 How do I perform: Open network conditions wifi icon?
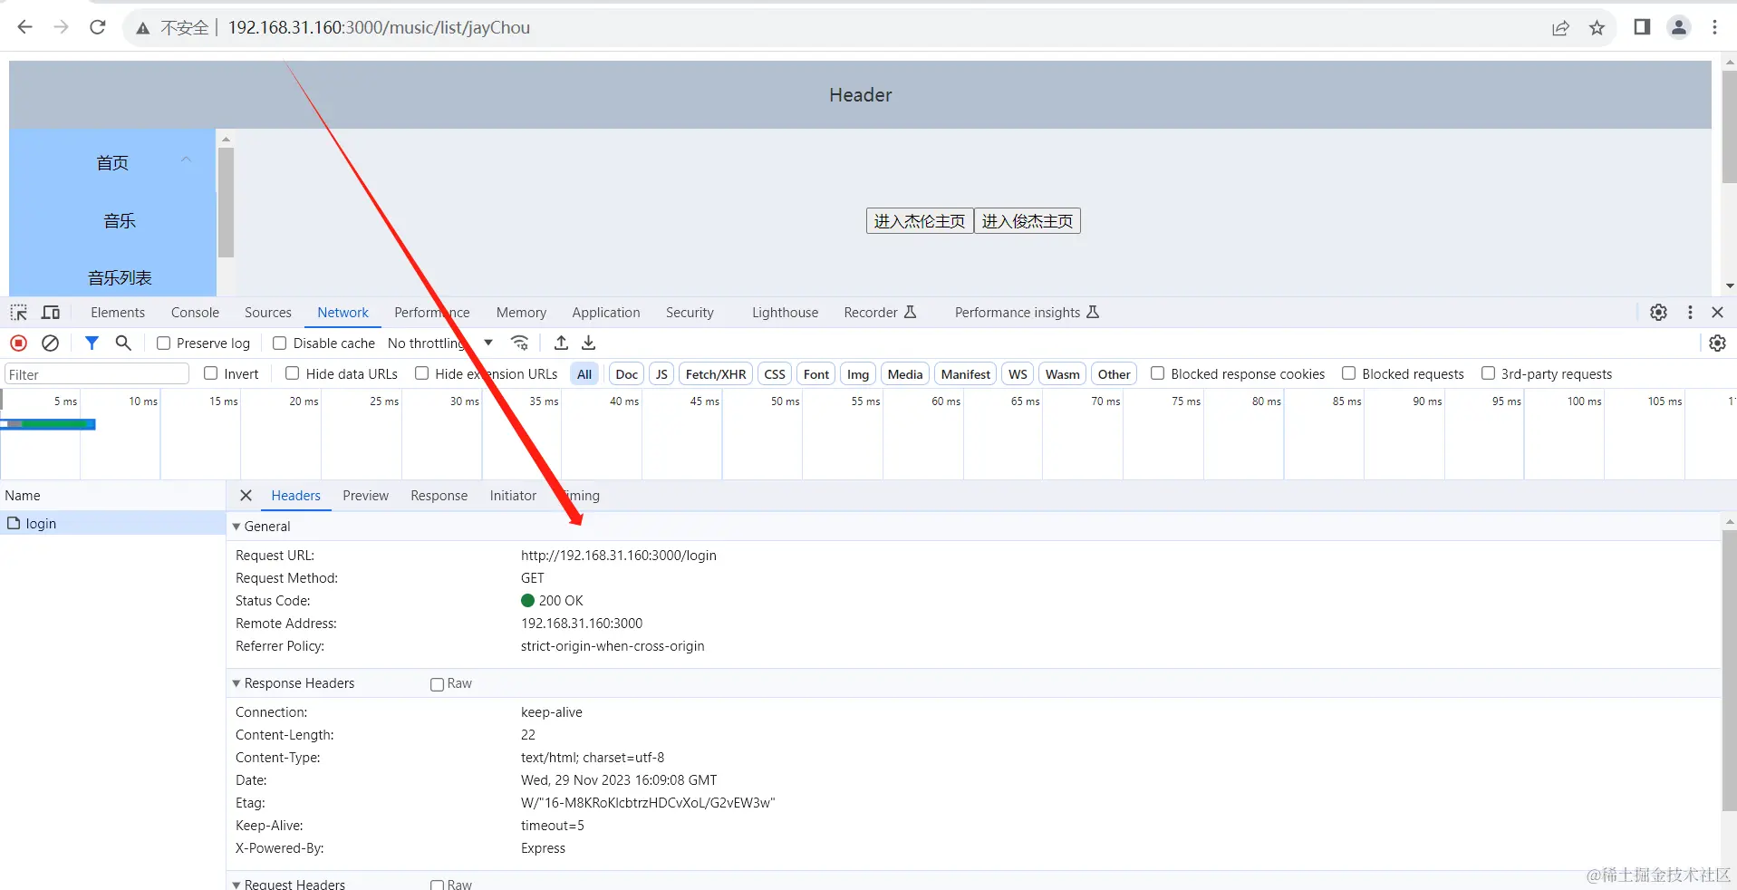point(519,343)
